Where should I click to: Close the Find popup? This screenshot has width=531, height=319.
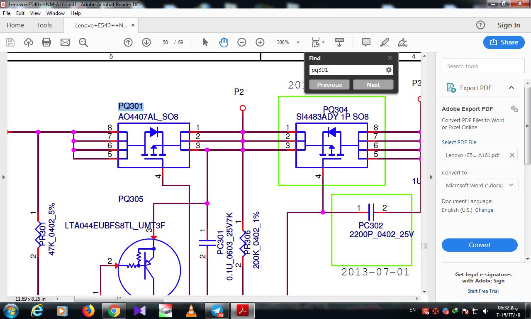tap(390, 58)
